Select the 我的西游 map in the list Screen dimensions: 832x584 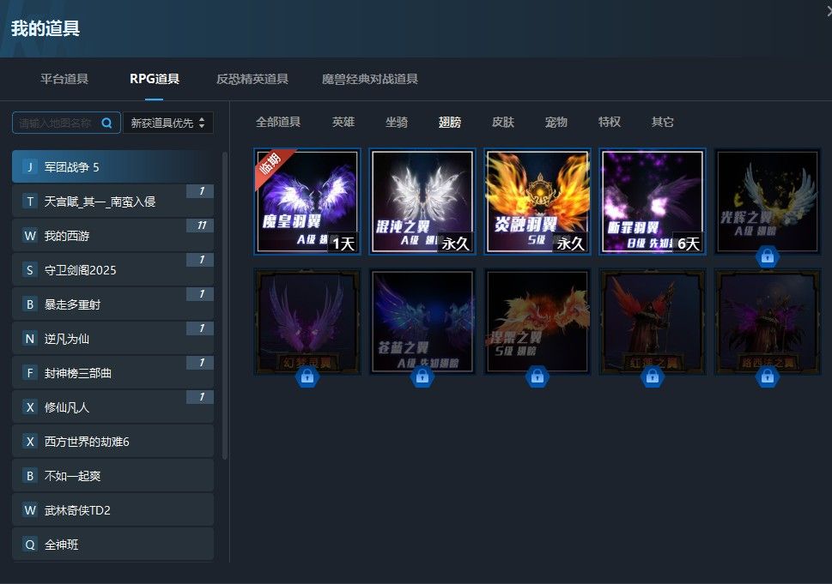[112, 236]
